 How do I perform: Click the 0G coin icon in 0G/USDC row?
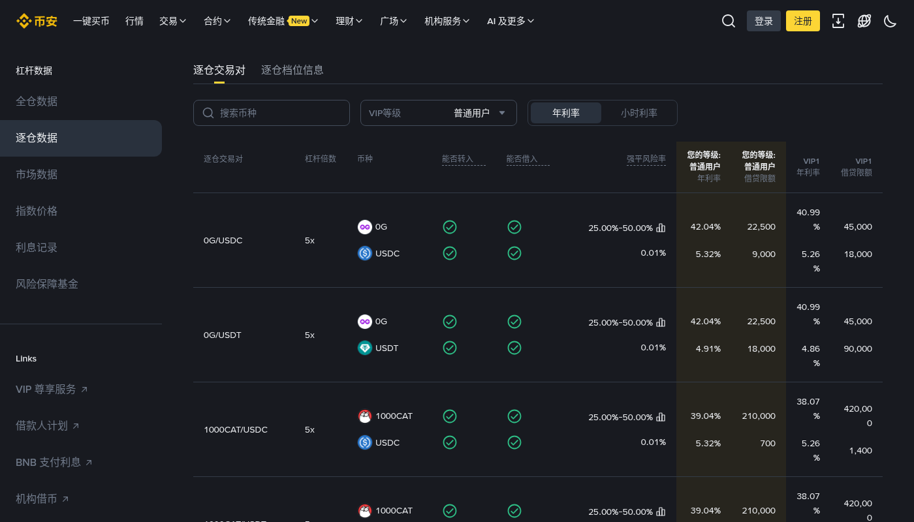click(365, 227)
